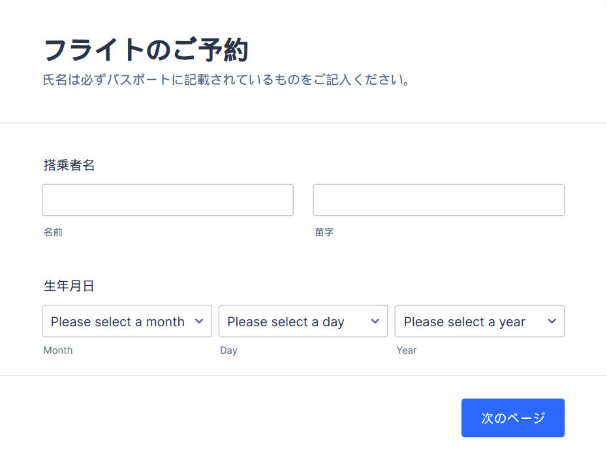Screen dimensions: 607x460
Task: Click the 苗字 sublabel under the input
Action: pyautogui.click(x=324, y=232)
